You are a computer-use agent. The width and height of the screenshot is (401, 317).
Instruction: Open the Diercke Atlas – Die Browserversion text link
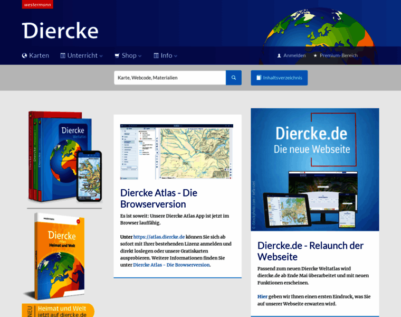171,265
